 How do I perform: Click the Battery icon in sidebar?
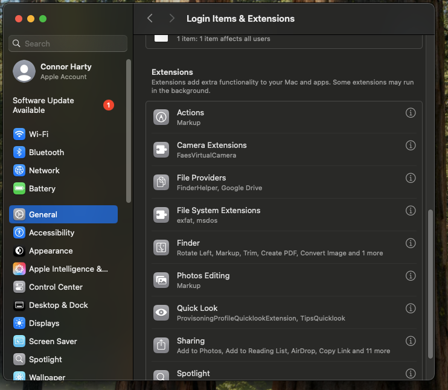point(19,188)
